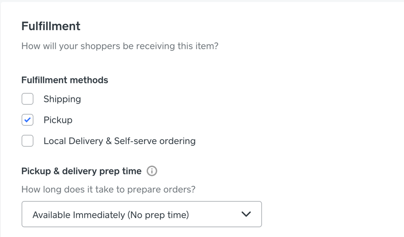Image resolution: width=404 pixels, height=237 pixels.
Task: Open the prep time dropdown
Action: click(x=142, y=214)
